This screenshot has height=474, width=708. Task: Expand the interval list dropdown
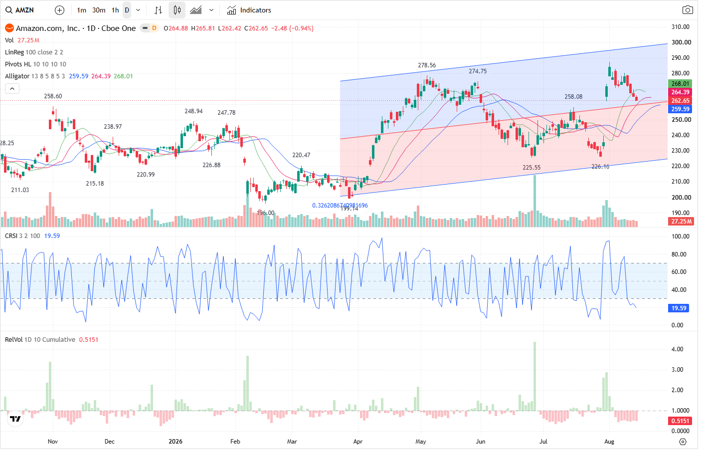[x=138, y=10]
